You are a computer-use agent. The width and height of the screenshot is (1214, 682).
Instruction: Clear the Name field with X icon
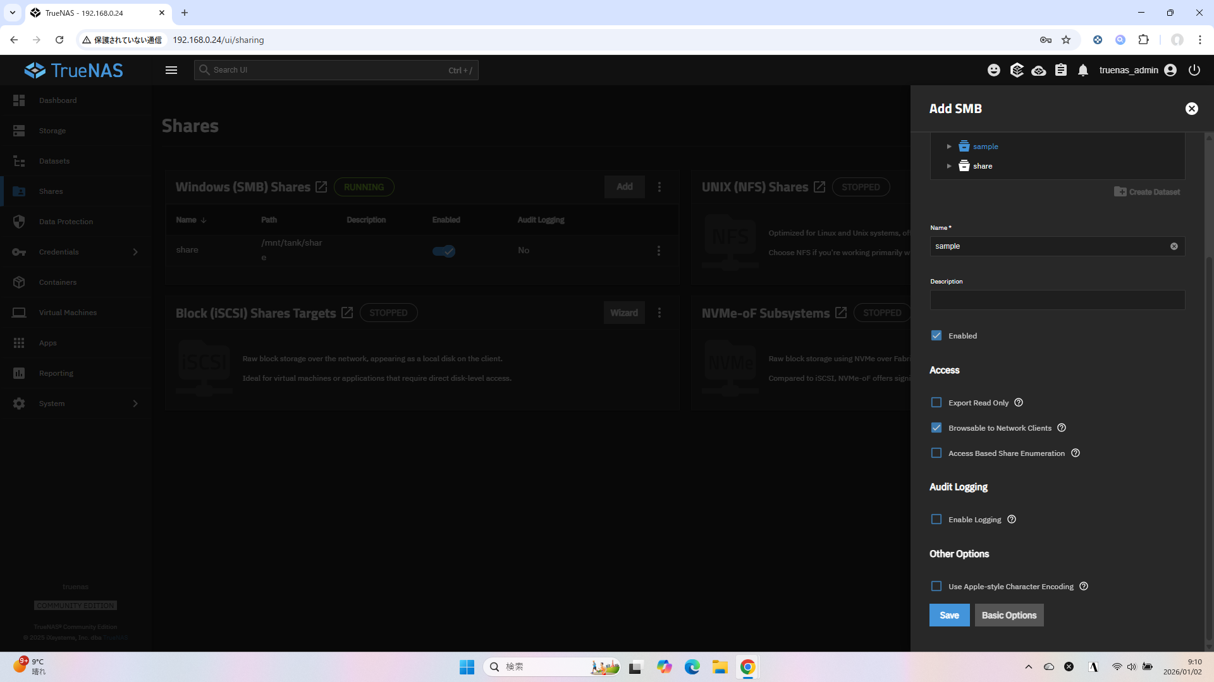coord(1174,246)
